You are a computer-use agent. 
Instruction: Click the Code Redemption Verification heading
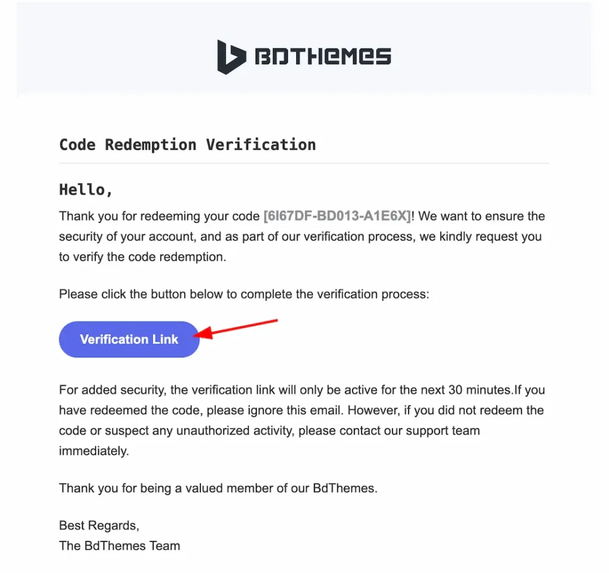[187, 144]
